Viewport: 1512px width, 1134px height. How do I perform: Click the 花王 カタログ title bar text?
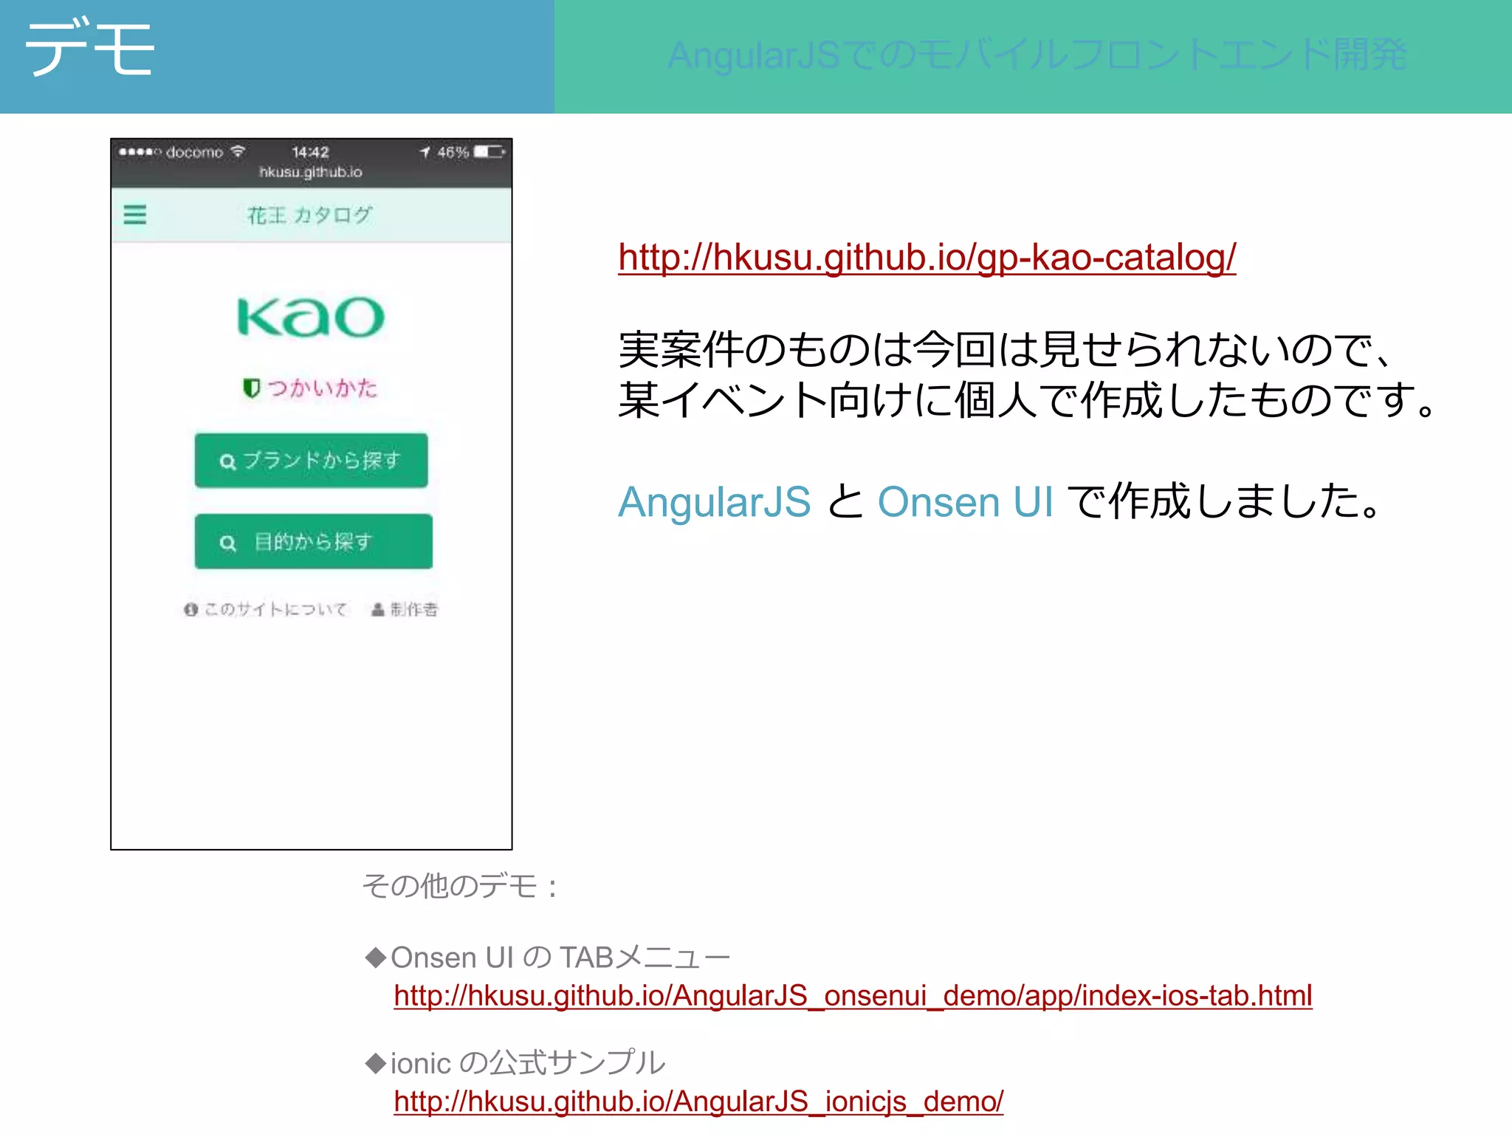click(310, 216)
